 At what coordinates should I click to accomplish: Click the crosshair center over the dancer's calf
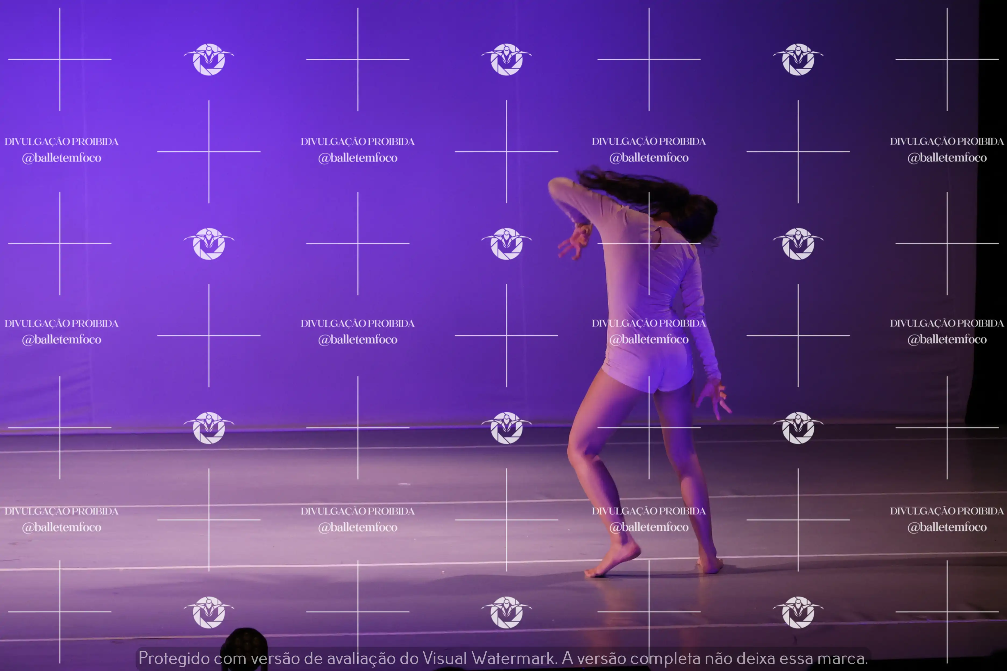pyautogui.click(x=649, y=427)
